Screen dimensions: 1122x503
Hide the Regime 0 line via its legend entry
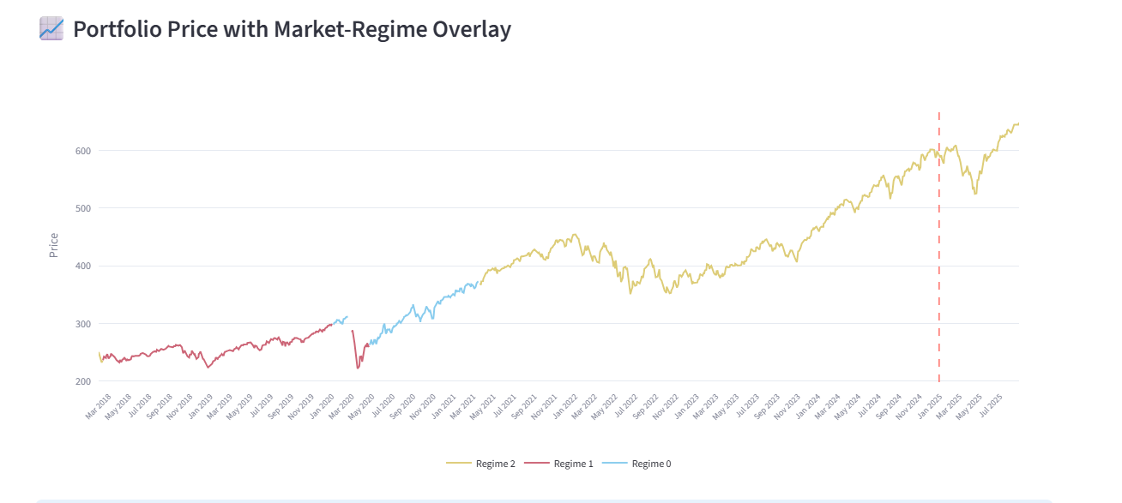652,464
